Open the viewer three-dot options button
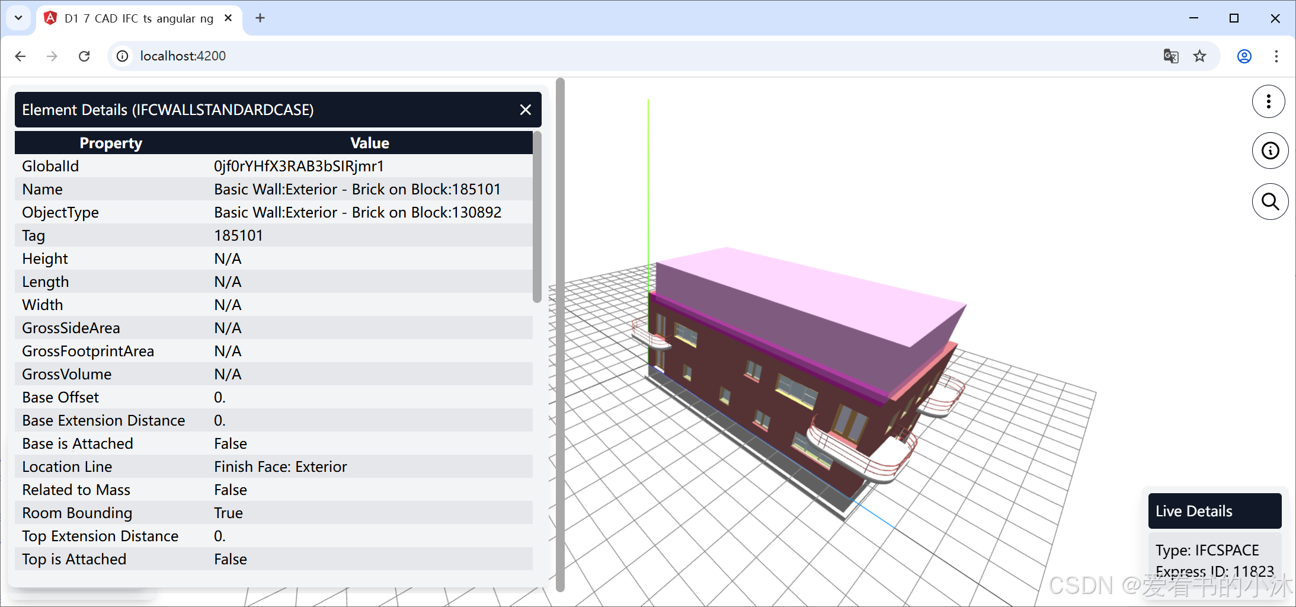This screenshot has height=607, width=1296. tap(1269, 101)
